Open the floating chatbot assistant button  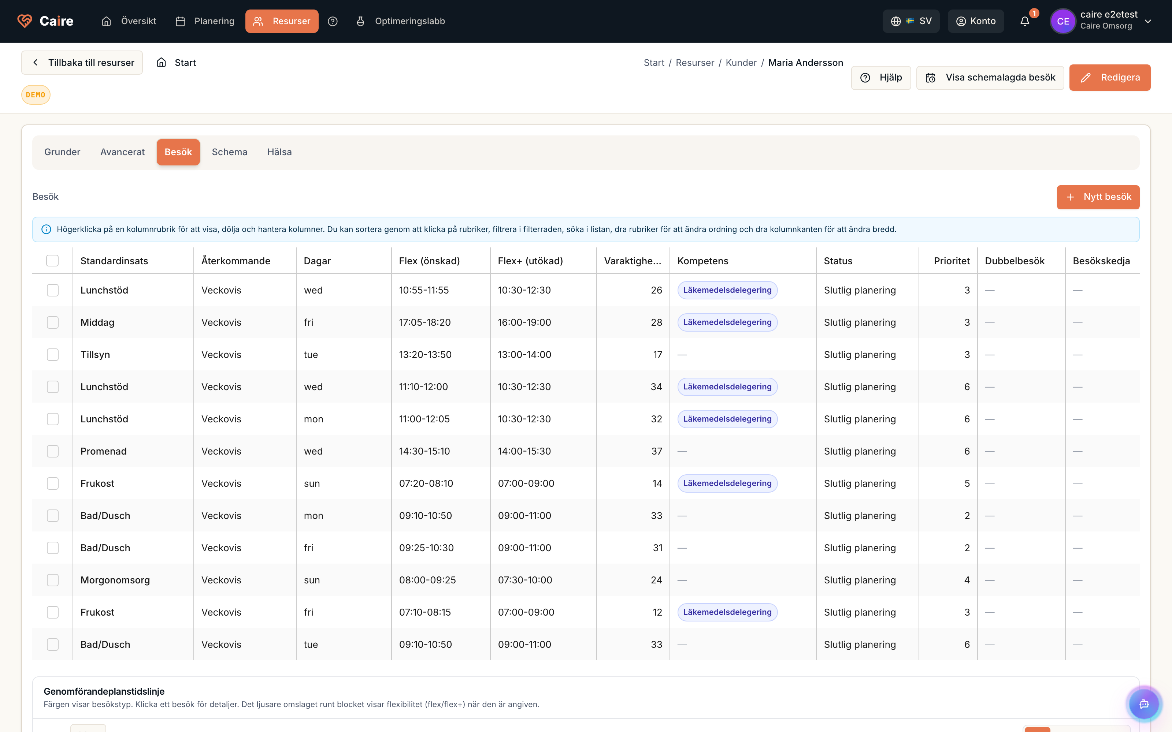[x=1144, y=704]
